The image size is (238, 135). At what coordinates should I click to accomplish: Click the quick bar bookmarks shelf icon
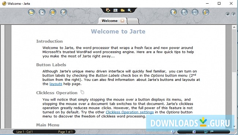(115, 10)
